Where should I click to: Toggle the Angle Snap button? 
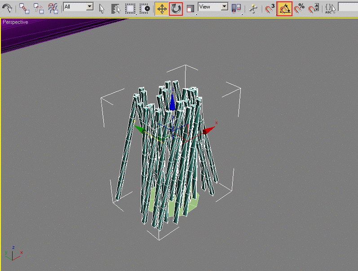(x=284, y=9)
